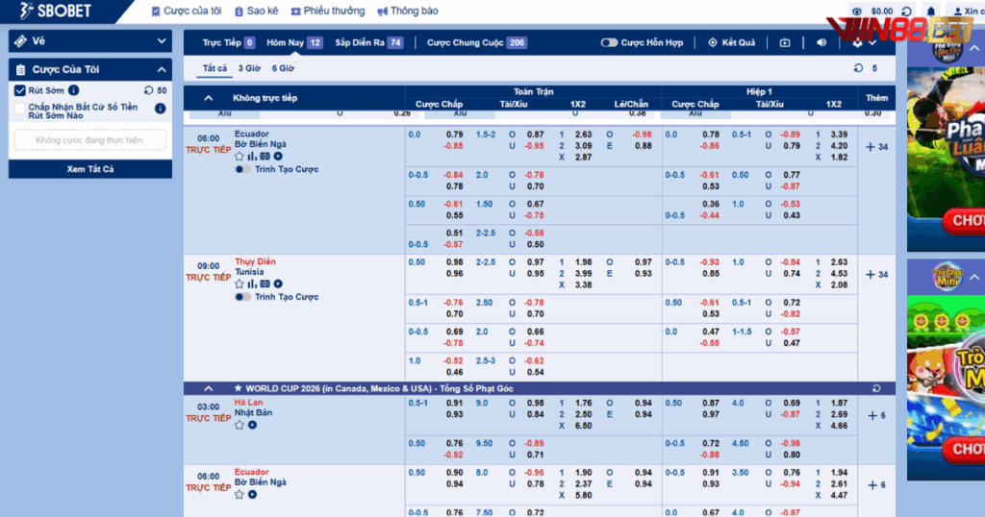Expand +34 more markets for Thụy Điển
This screenshot has height=517, width=985.
coord(876,274)
